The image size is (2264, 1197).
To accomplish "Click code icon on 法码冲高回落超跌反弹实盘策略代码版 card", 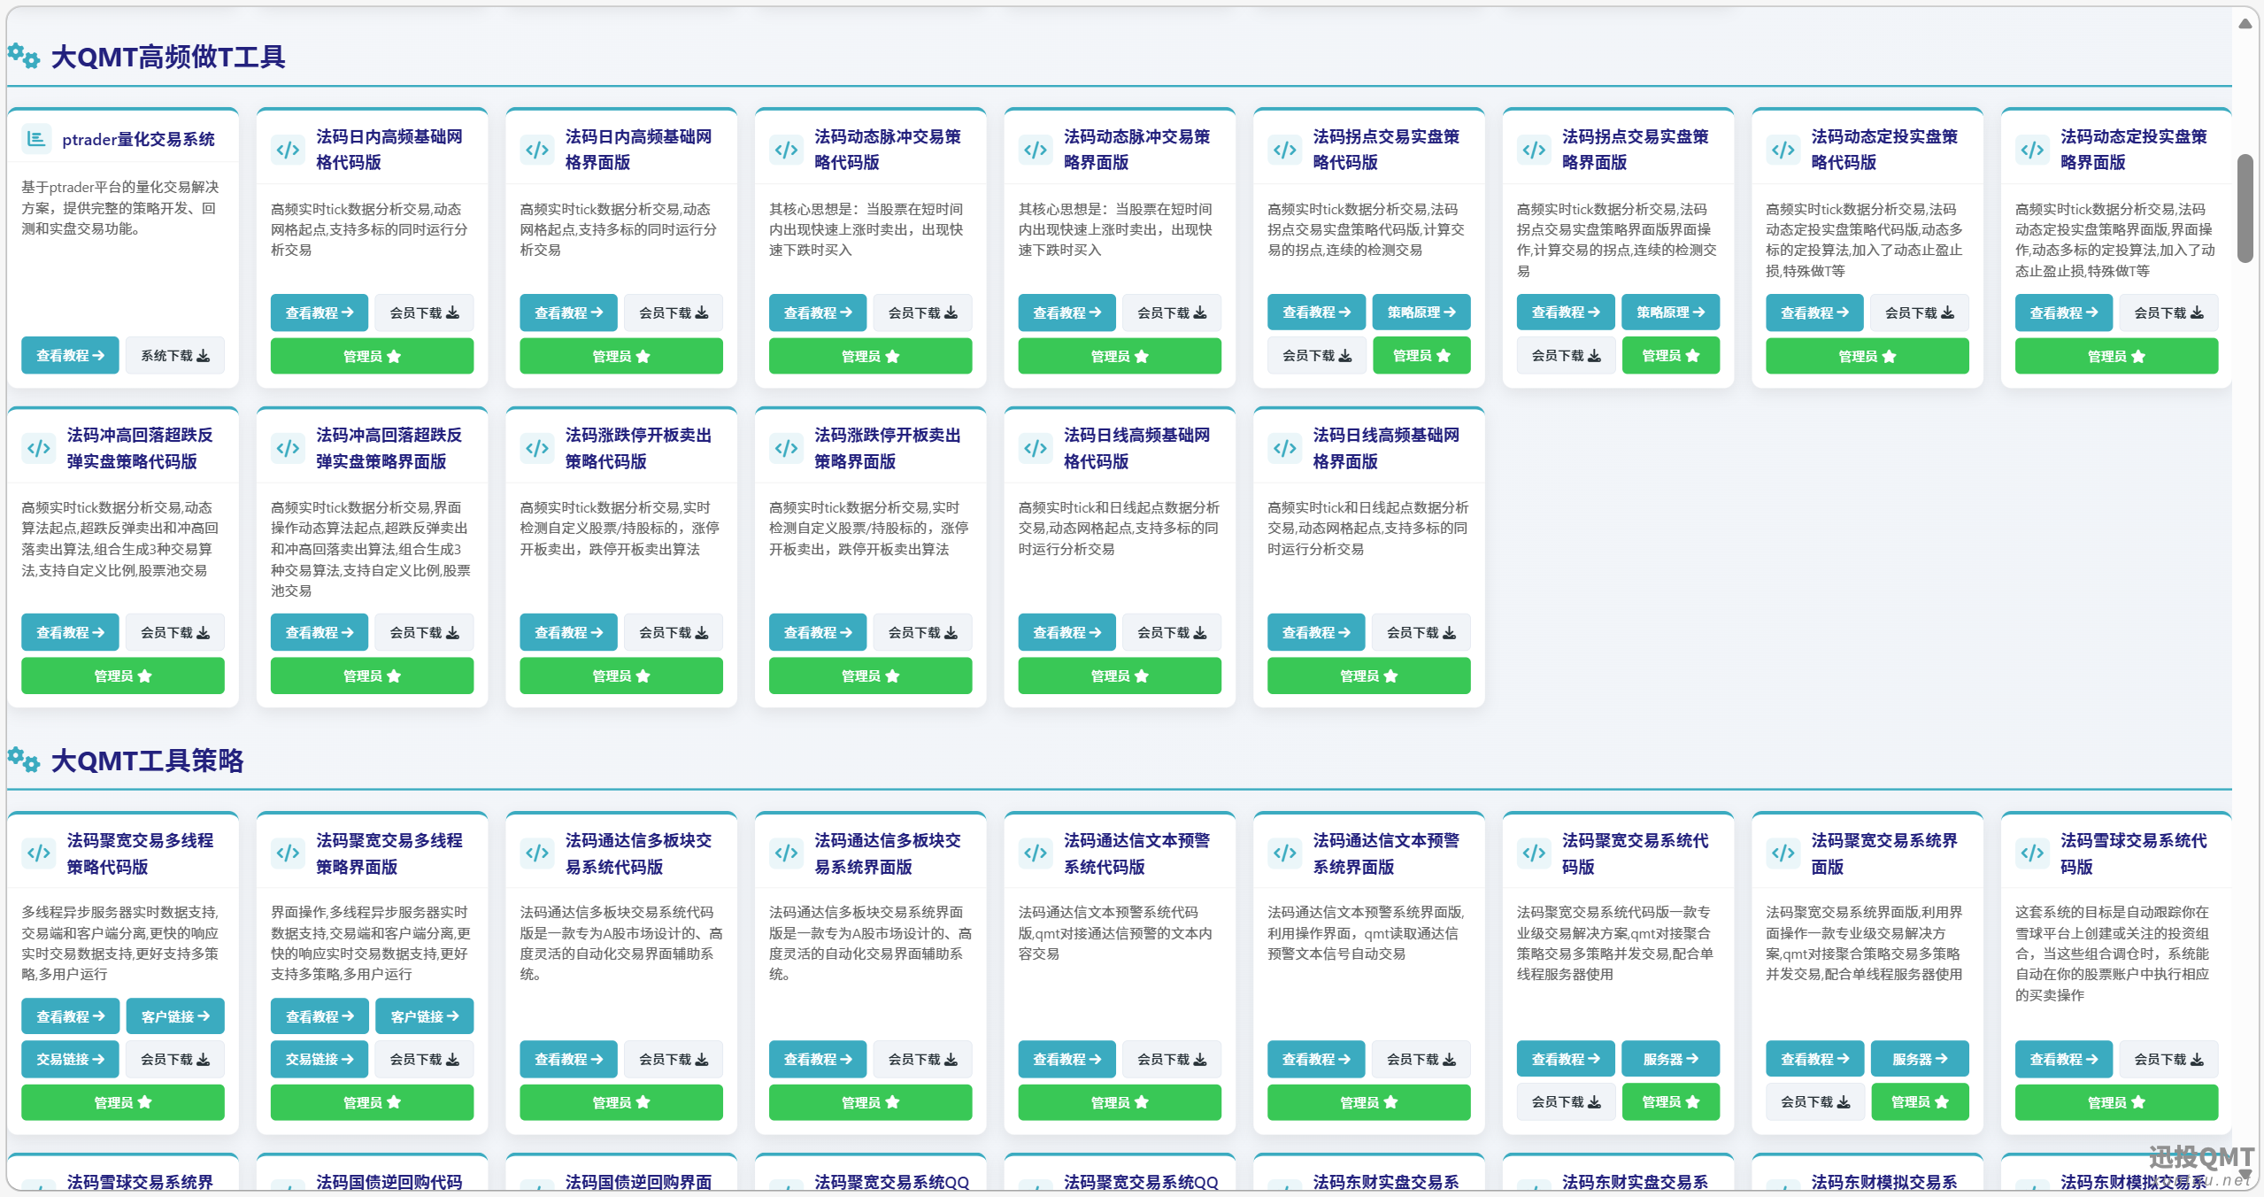I will pyautogui.click(x=38, y=448).
